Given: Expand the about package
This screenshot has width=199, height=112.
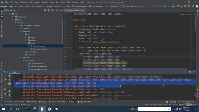Looking at the screenshot, I should 26,37.
